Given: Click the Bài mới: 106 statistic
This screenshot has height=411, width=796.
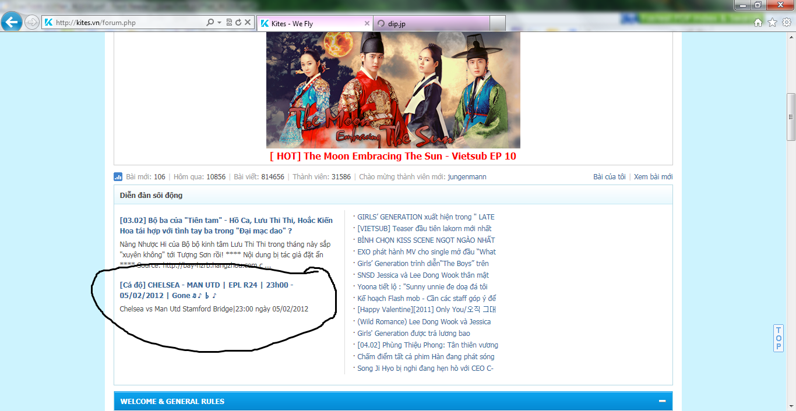Looking at the screenshot, I should (146, 177).
